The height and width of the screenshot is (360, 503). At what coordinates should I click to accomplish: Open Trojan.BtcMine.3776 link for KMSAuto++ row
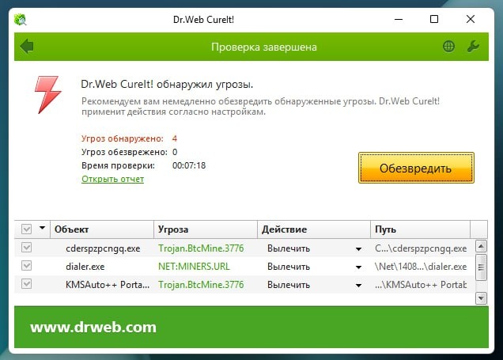click(201, 285)
